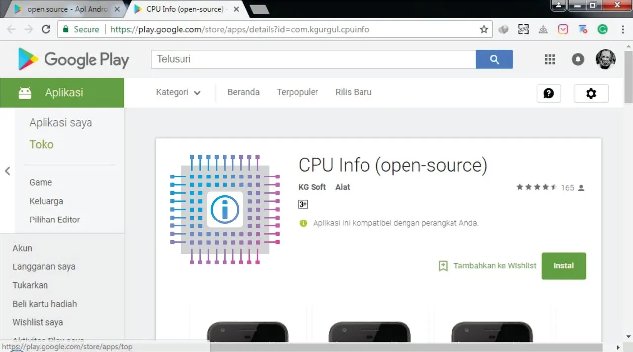Screen dimensions: 633x352
Task: Click the CPU Info app icon
Action: click(225, 209)
